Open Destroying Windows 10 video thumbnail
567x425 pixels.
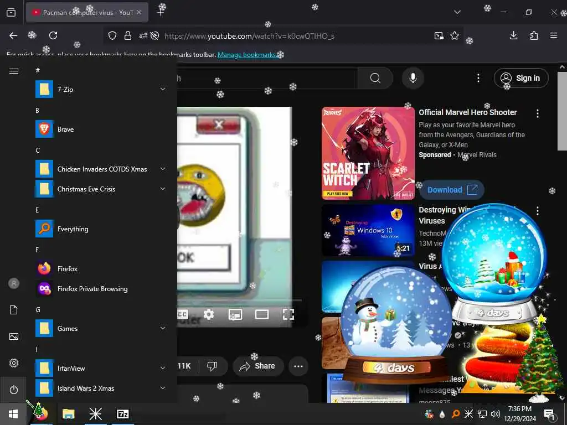368,231
